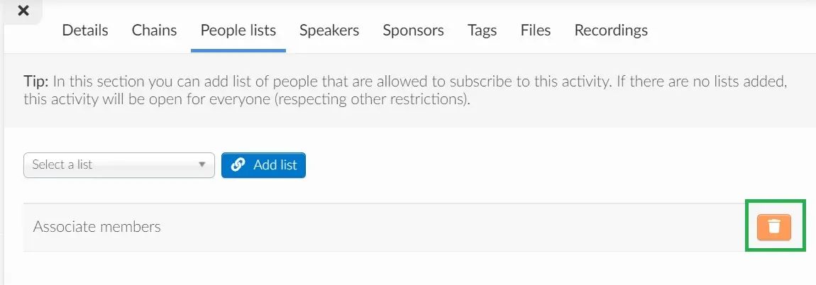Click the bold Tip label
This screenshot has width=816, height=285.
[36, 82]
